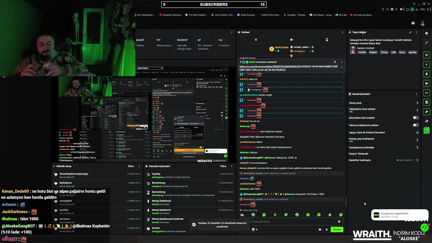Open the profile avatar in the top-right corner

pos(423,23)
